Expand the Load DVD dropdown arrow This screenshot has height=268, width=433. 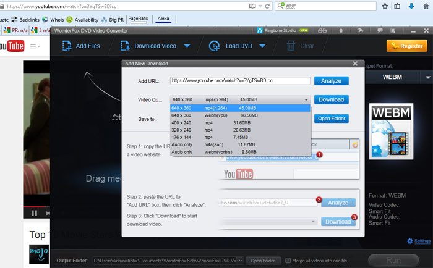pyautogui.click(x=262, y=46)
